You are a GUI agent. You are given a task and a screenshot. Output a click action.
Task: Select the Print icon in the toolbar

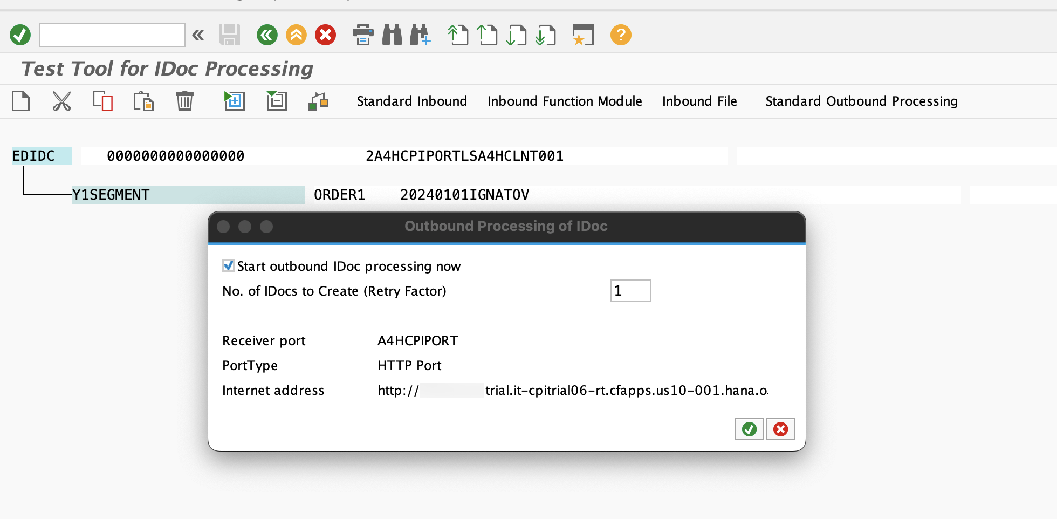pos(363,35)
